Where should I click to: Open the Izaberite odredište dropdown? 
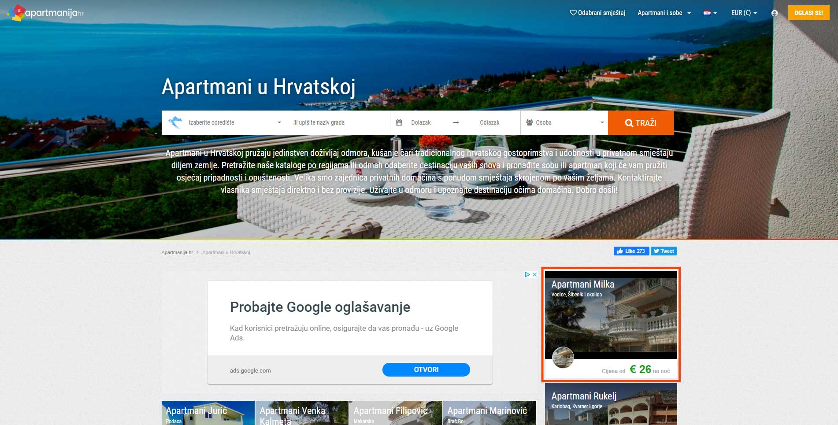tap(234, 122)
